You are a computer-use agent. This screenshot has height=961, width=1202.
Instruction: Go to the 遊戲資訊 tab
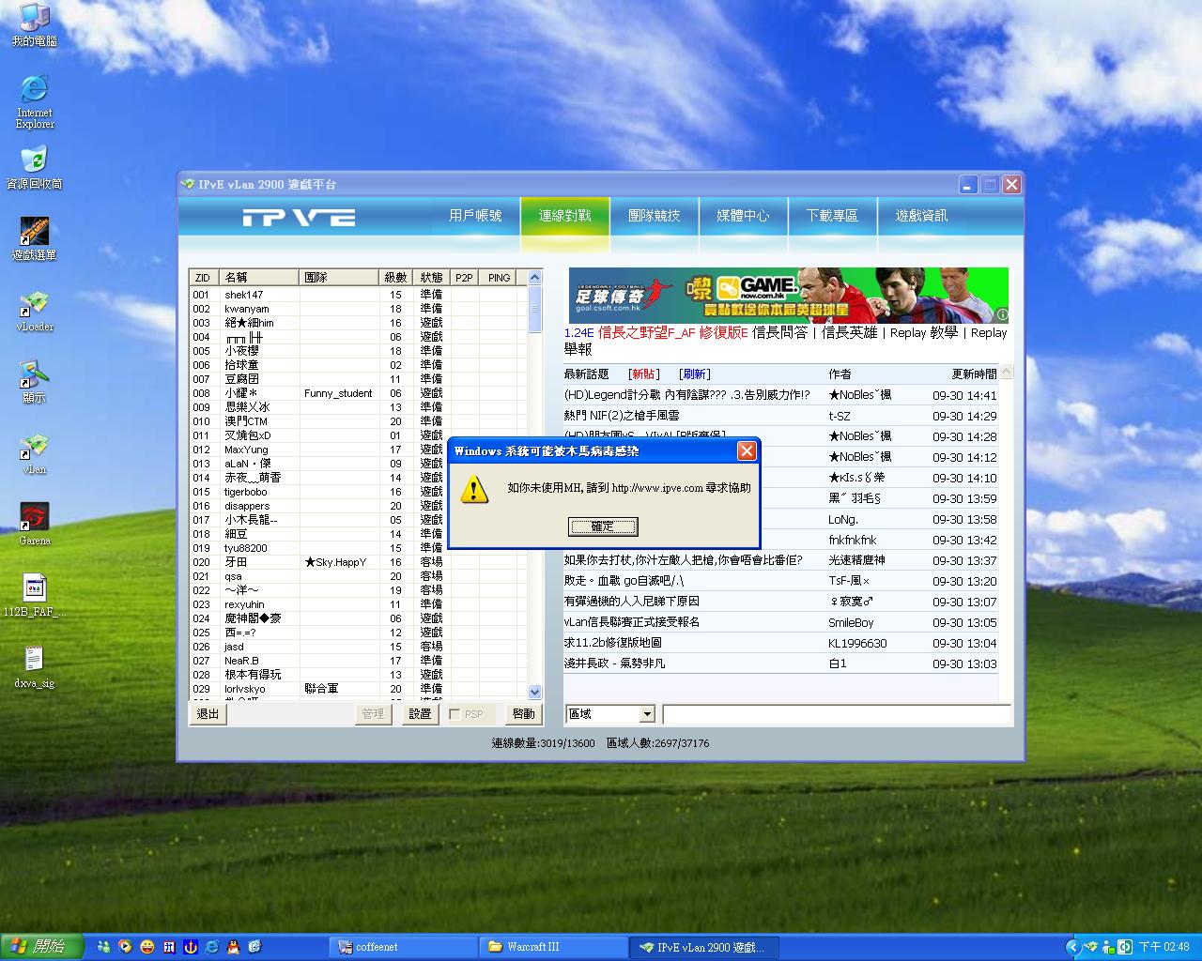click(x=921, y=216)
